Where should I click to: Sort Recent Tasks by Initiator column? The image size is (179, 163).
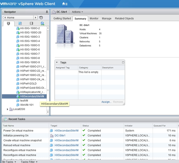pyautogui.click(x=138, y=126)
